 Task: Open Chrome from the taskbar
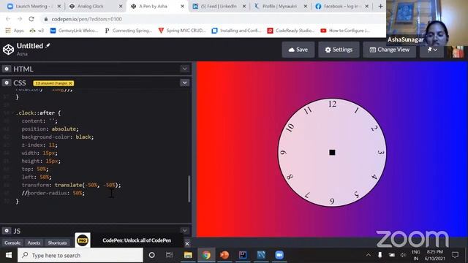tap(206, 255)
